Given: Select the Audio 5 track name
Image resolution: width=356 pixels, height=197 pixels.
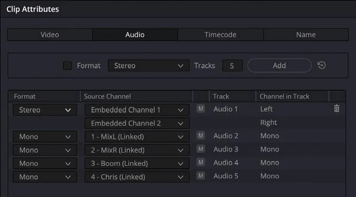Looking at the screenshot, I should 226,176.
